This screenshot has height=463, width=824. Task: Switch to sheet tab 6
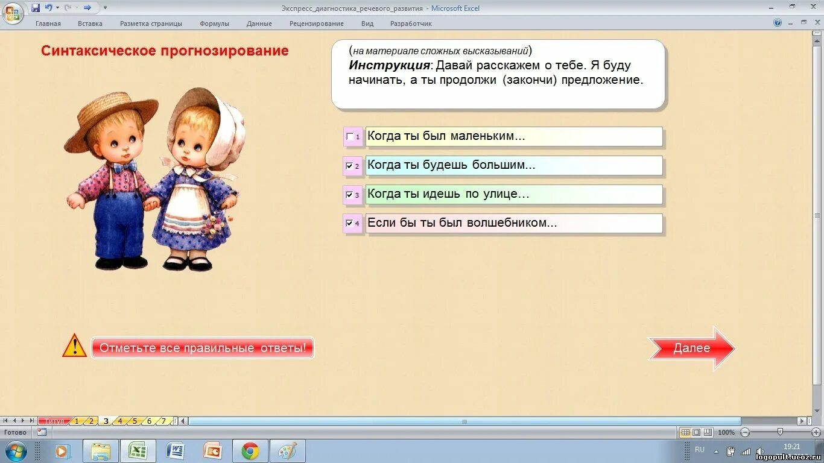[149, 421]
